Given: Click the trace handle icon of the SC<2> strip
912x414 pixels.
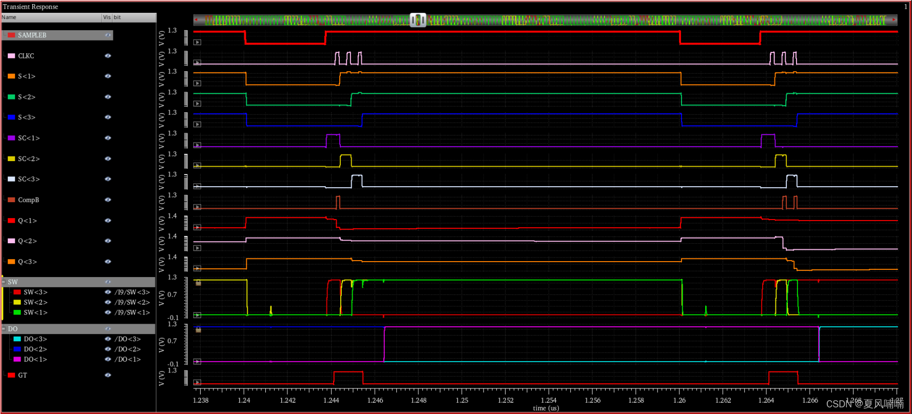Looking at the screenshot, I should (197, 166).
